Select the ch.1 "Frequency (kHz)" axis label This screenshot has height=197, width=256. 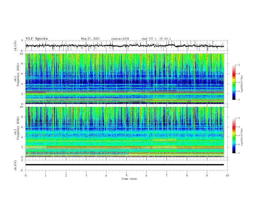point(18,75)
